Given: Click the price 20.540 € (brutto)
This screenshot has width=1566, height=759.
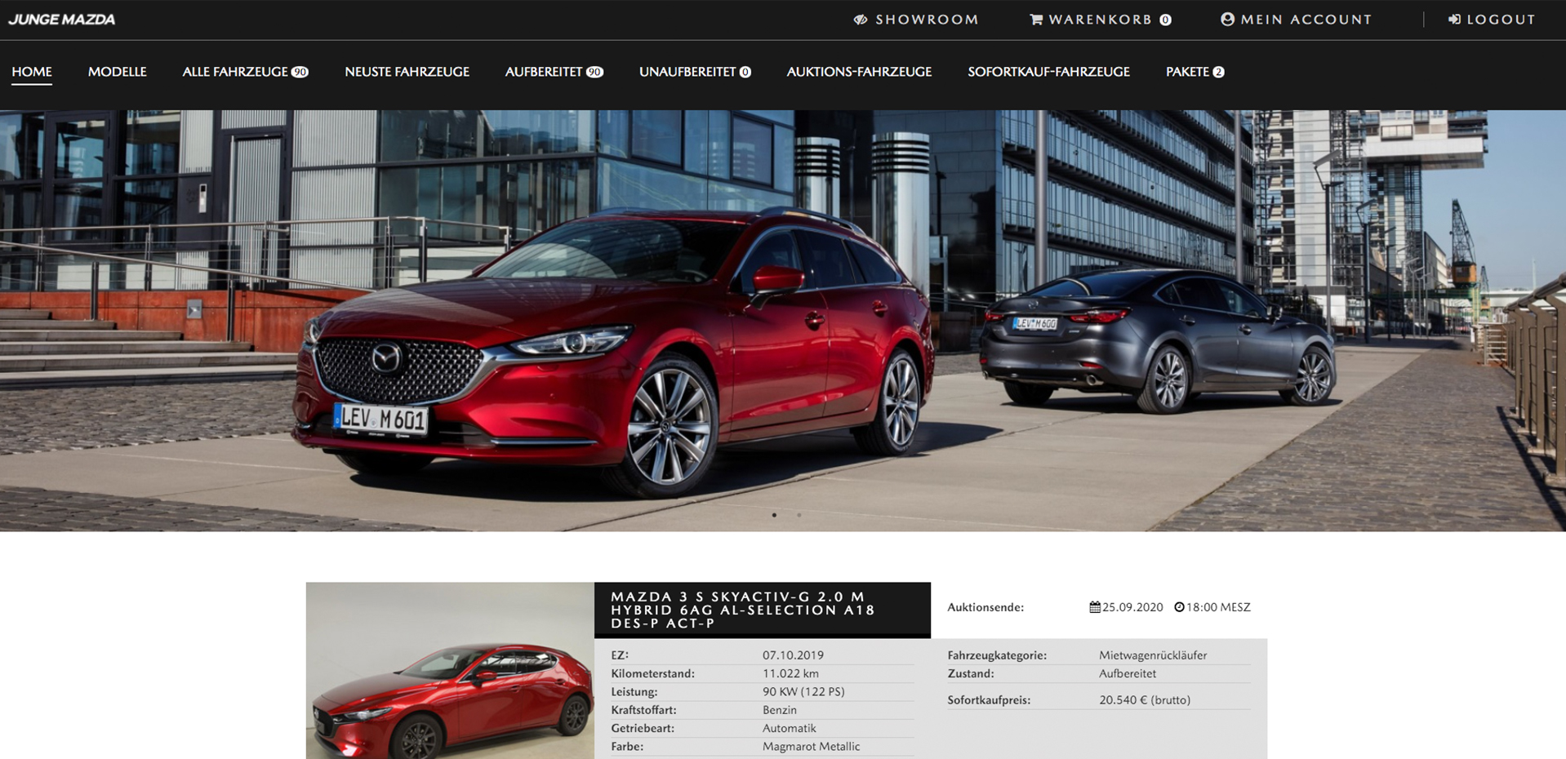Looking at the screenshot, I should click(1145, 700).
